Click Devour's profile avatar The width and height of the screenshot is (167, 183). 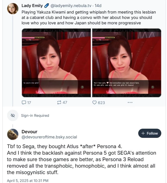click(x=13, y=134)
